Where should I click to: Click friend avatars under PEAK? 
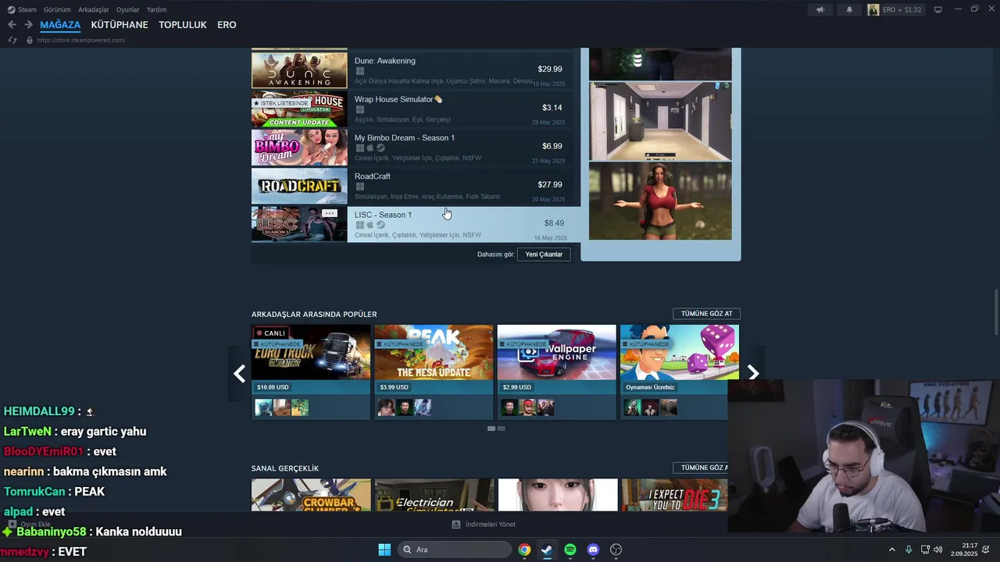(x=405, y=407)
